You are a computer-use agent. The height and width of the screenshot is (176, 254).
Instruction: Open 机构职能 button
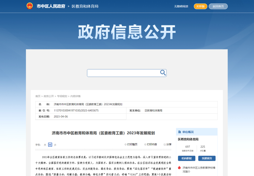coord(187,158)
